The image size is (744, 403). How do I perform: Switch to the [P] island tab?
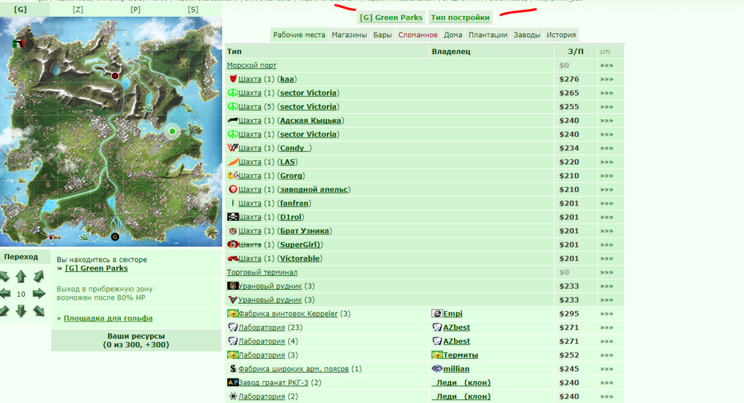[135, 9]
